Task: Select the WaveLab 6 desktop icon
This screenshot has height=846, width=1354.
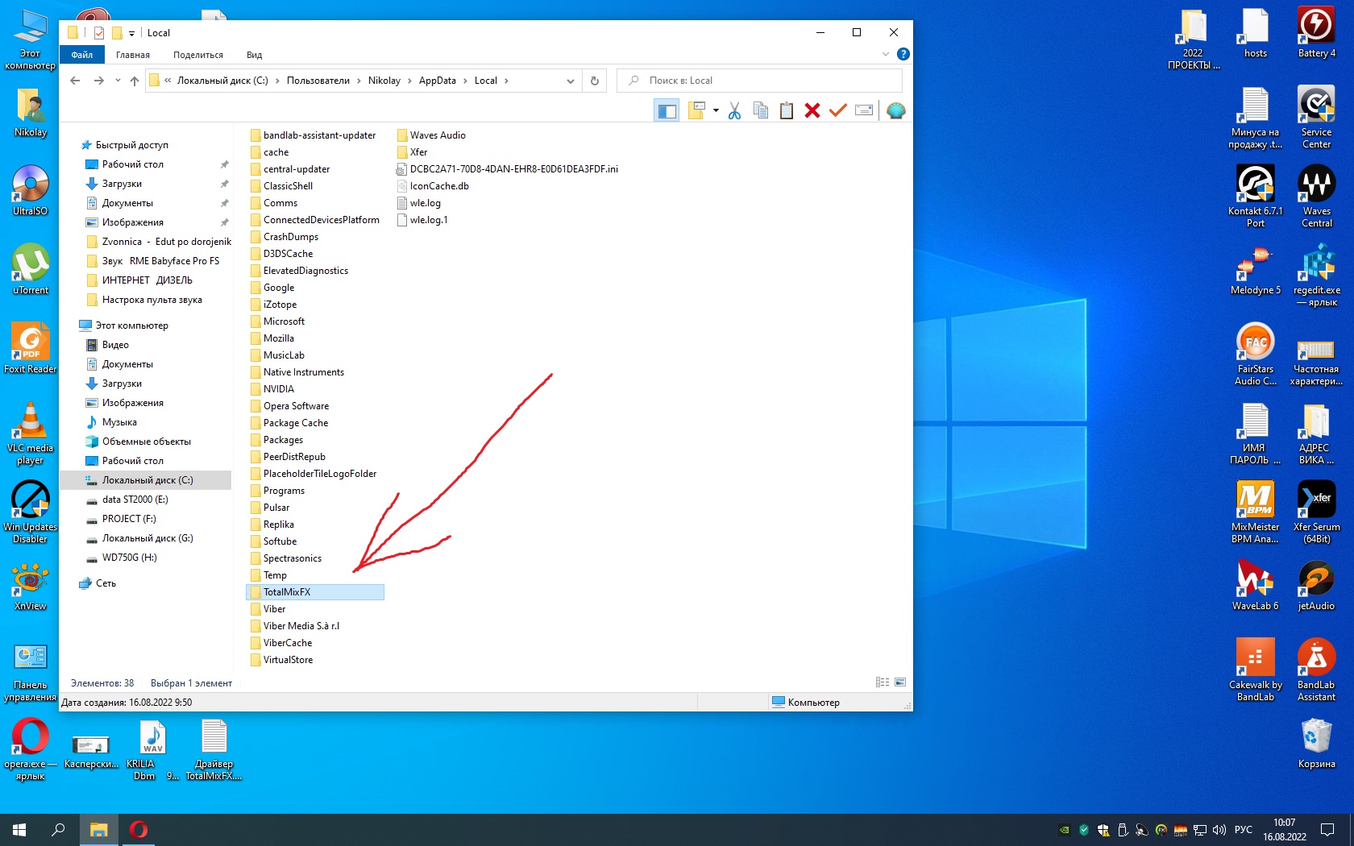Action: pyautogui.click(x=1255, y=586)
